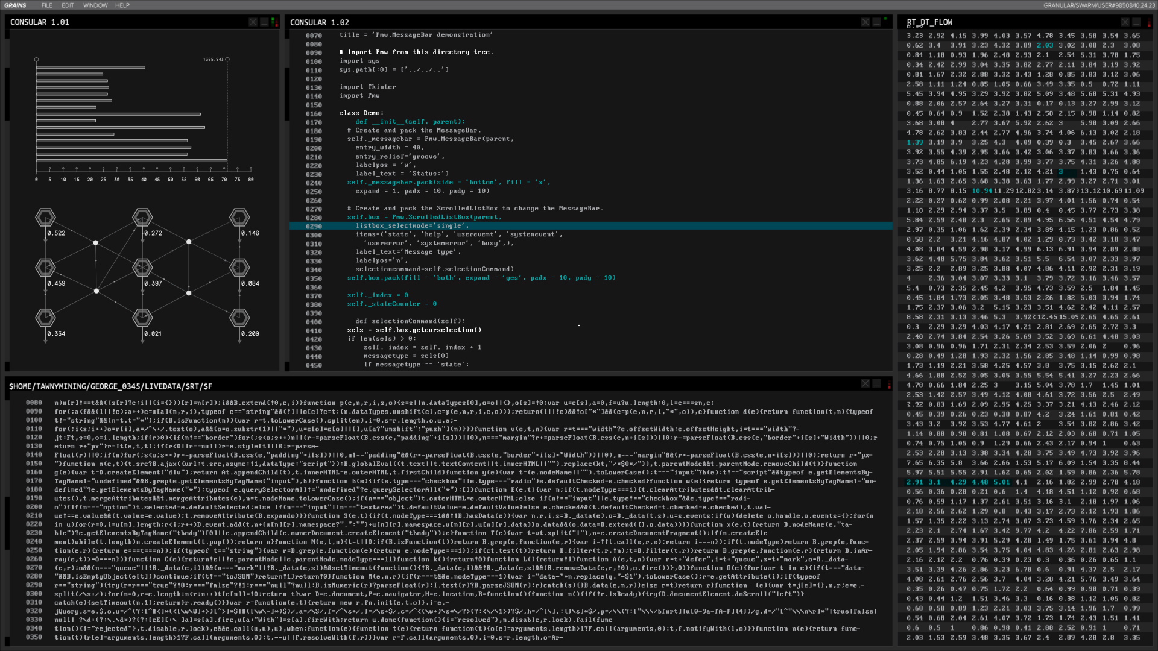This screenshot has width=1158, height=651.
Task: Click cyan-highlighted 1.39 value in RT_DT_FLOW
Action: point(914,143)
